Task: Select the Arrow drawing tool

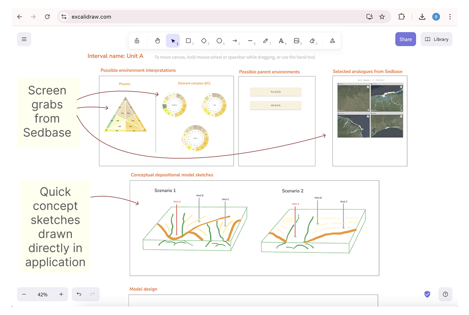Action: [x=235, y=41]
